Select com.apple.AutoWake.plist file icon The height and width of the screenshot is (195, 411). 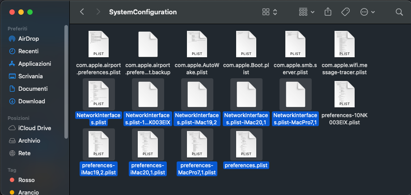[x=197, y=44]
